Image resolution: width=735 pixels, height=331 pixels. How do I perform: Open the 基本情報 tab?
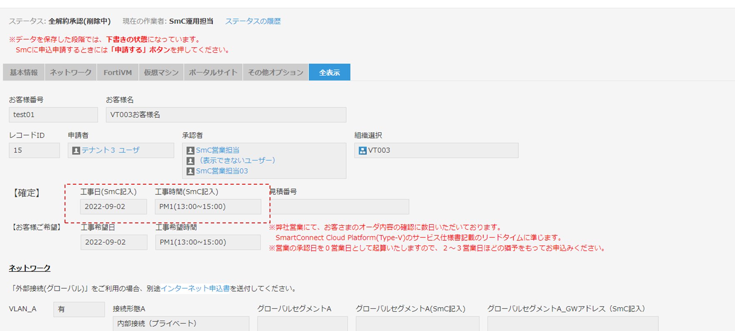(24, 72)
